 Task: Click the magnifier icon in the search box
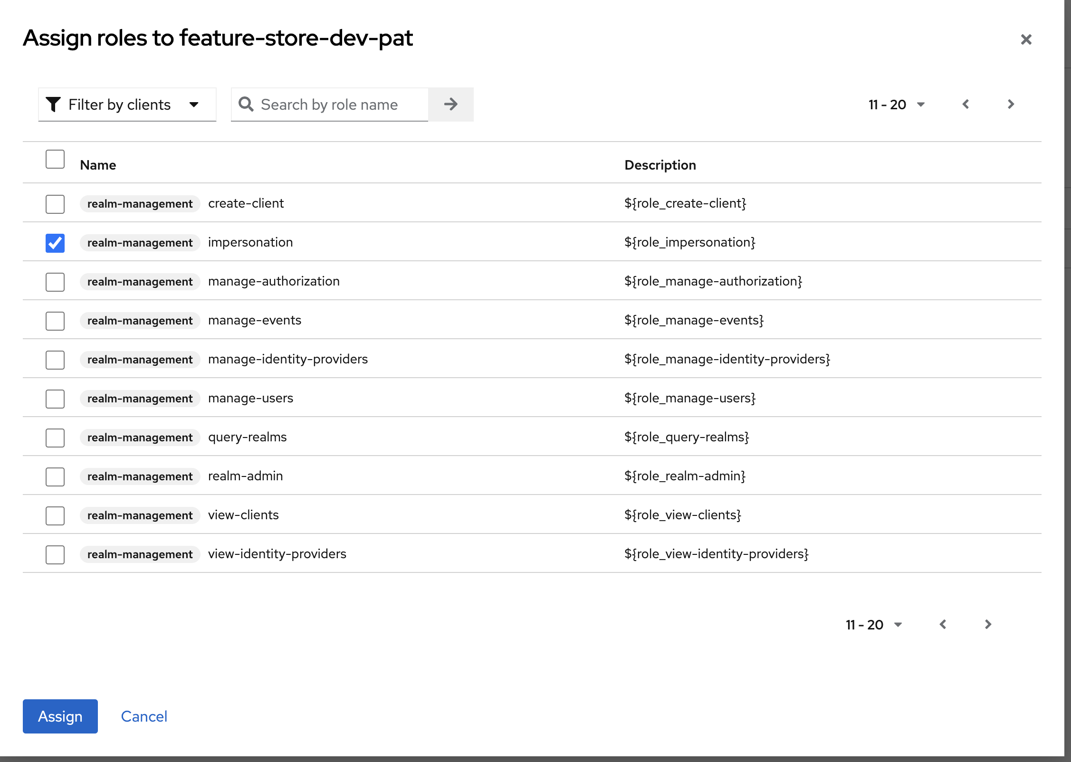pyautogui.click(x=246, y=105)
